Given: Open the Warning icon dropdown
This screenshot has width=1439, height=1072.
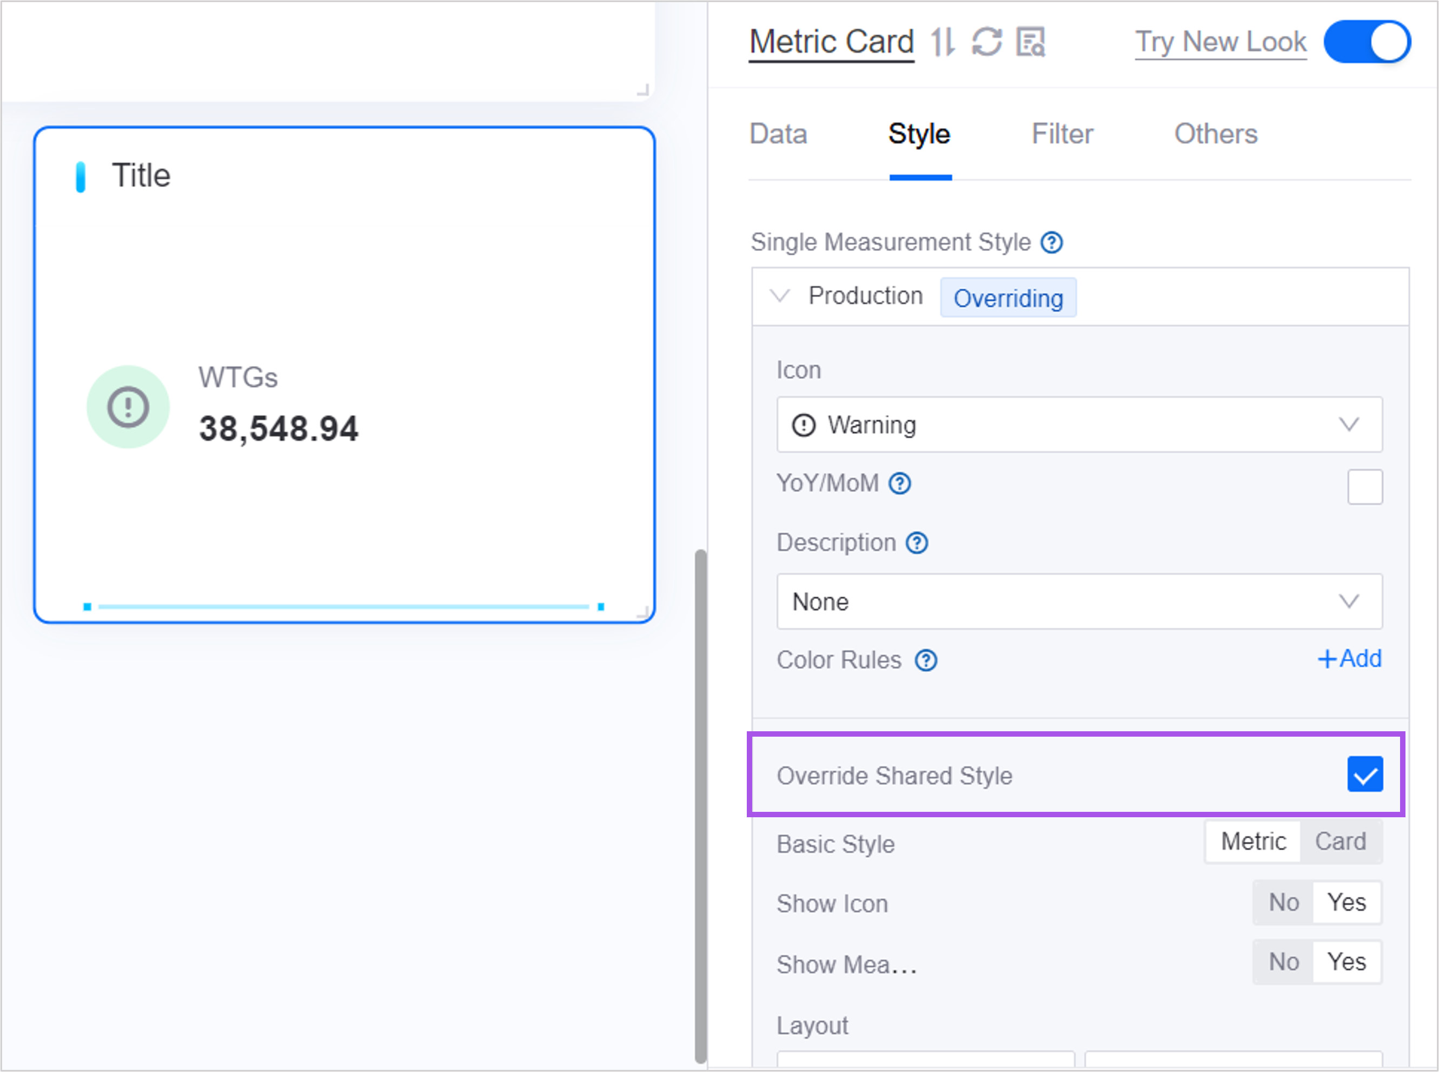Looking at the screenshot, I should [x=1079, y=425].
